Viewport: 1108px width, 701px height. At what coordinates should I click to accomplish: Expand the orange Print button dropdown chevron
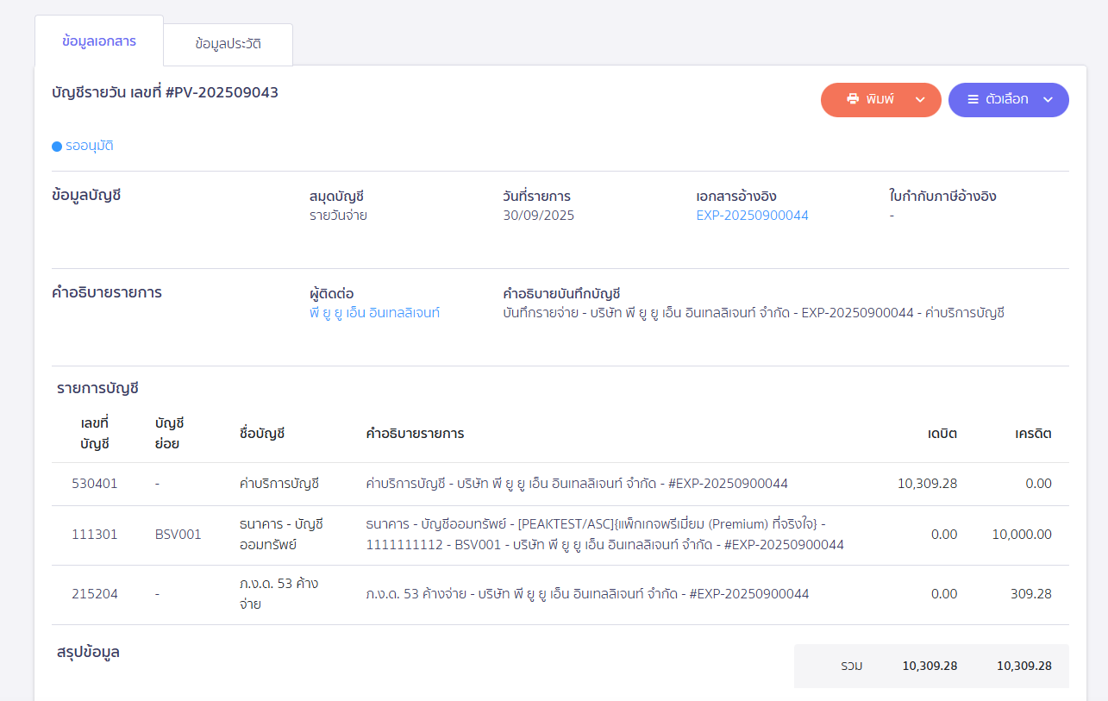pos(920,100)
